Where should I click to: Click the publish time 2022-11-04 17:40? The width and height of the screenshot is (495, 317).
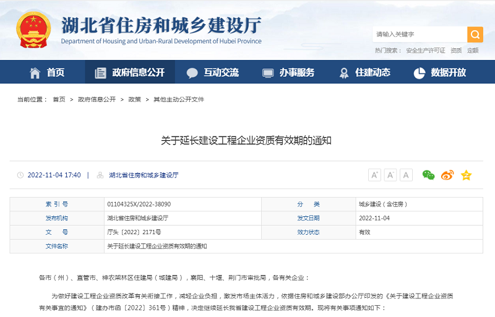[54, 175]
